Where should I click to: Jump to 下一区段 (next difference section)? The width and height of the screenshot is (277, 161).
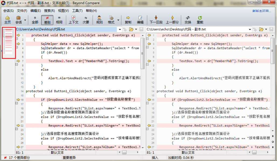(x=156, y=20)
